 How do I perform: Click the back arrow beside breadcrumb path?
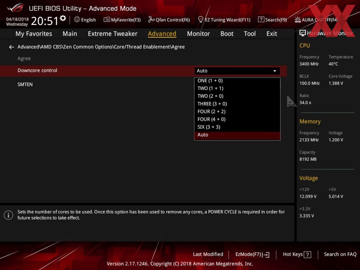(x=11, y=47)
